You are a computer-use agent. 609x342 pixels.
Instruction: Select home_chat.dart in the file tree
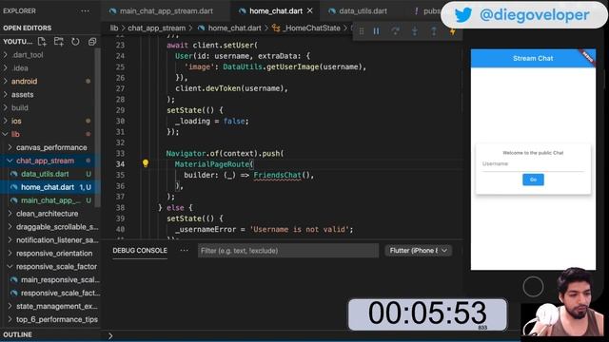48,187
